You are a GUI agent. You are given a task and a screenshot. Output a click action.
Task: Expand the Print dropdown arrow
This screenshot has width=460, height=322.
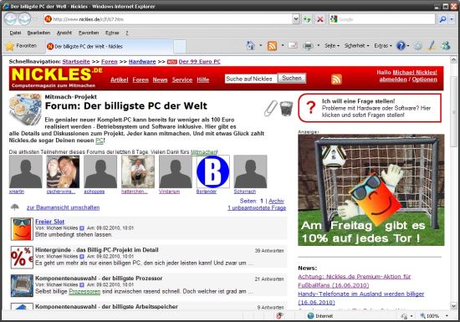click(x=318, y=45)
